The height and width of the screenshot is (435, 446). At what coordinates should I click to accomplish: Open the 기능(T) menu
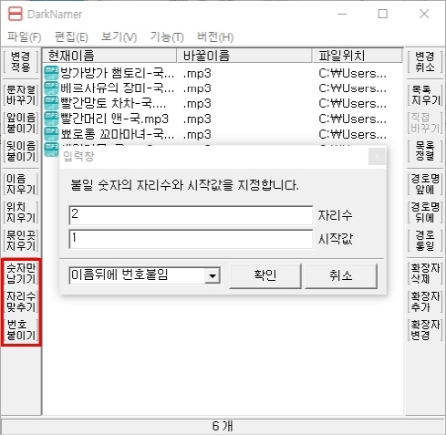[167, 37]
